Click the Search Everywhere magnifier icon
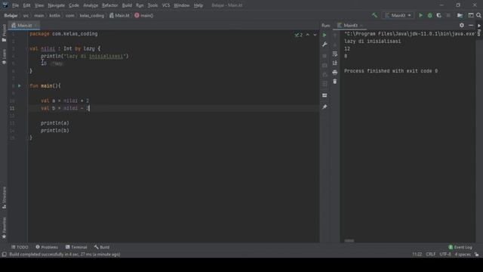 click(478, 15)
